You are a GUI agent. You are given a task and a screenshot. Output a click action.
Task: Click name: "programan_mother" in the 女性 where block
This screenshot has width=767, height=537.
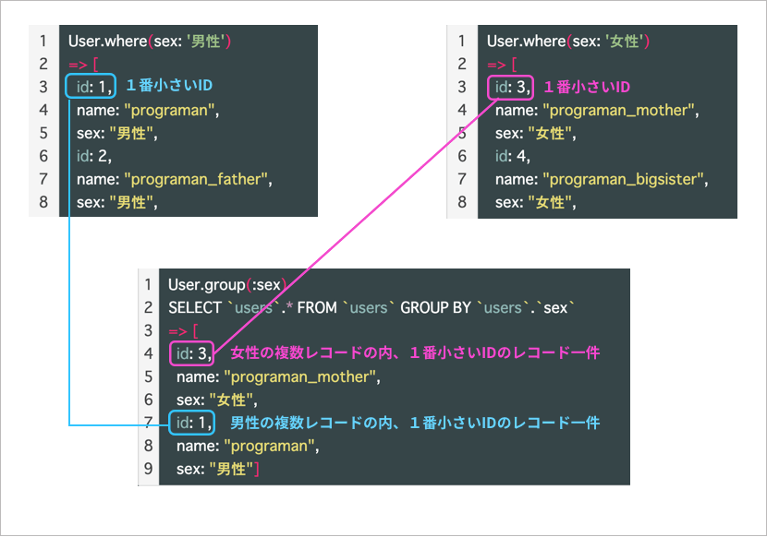(x=597, y=111)
